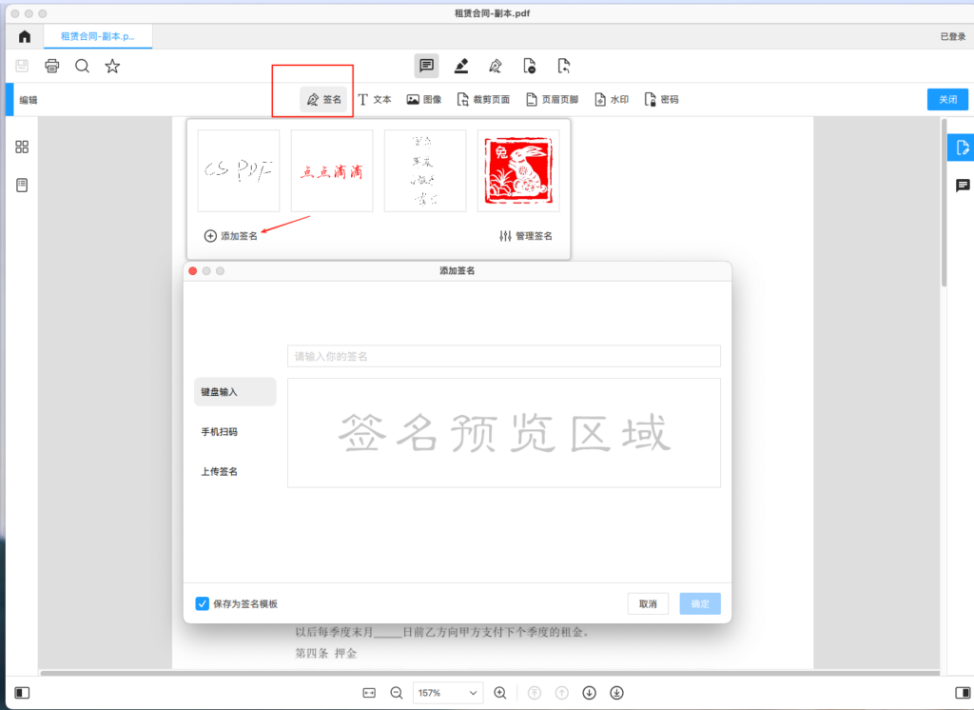Open the page thumbnails panel icon
The image size is (974, 710).
(22, 147)
